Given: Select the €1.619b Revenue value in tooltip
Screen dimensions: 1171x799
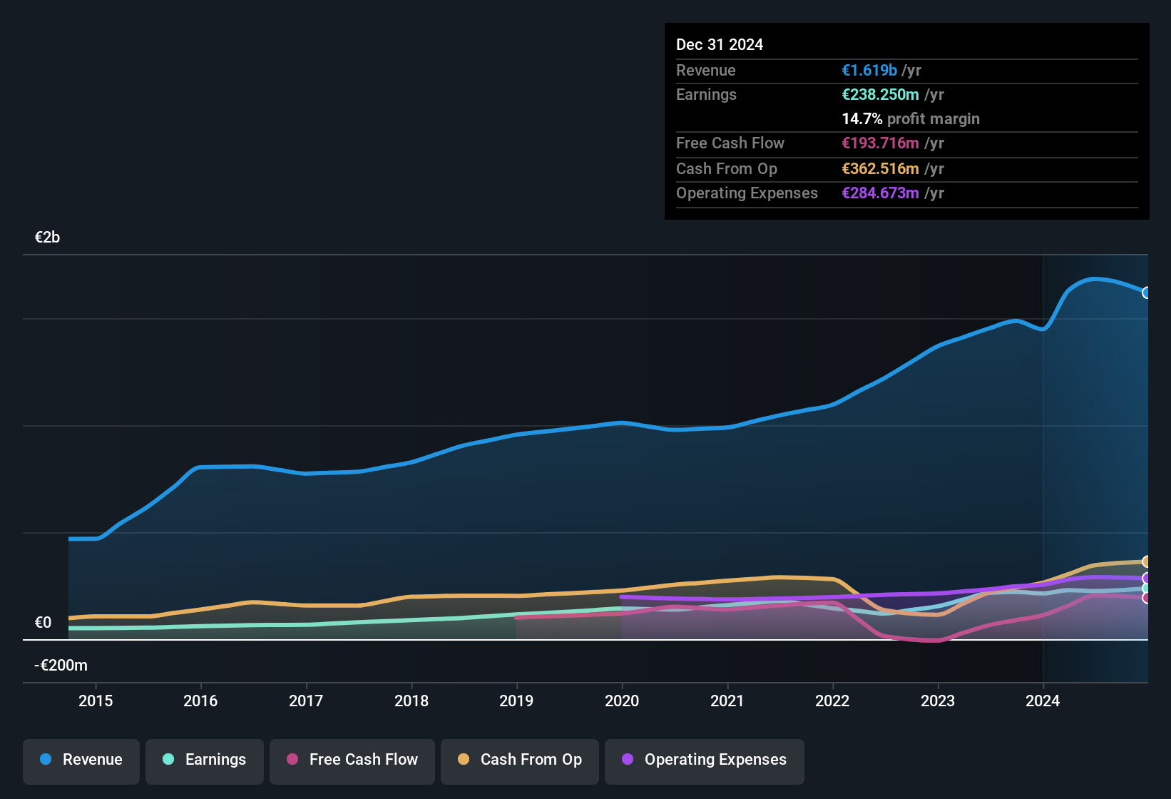Looking at the screenshot, I should (x=869, y=70).
